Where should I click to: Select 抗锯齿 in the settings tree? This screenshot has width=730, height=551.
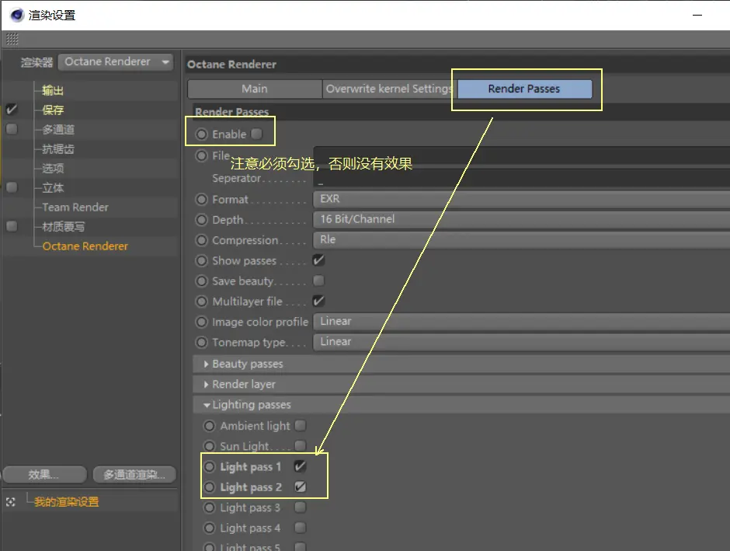(x=58, y=149)
